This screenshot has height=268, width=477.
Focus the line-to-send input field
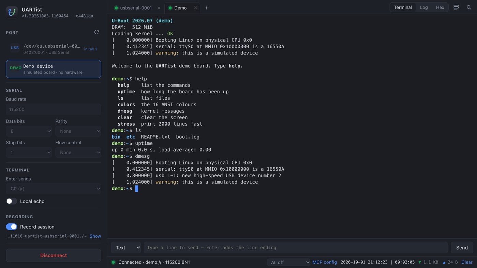[x=296, y=248]
